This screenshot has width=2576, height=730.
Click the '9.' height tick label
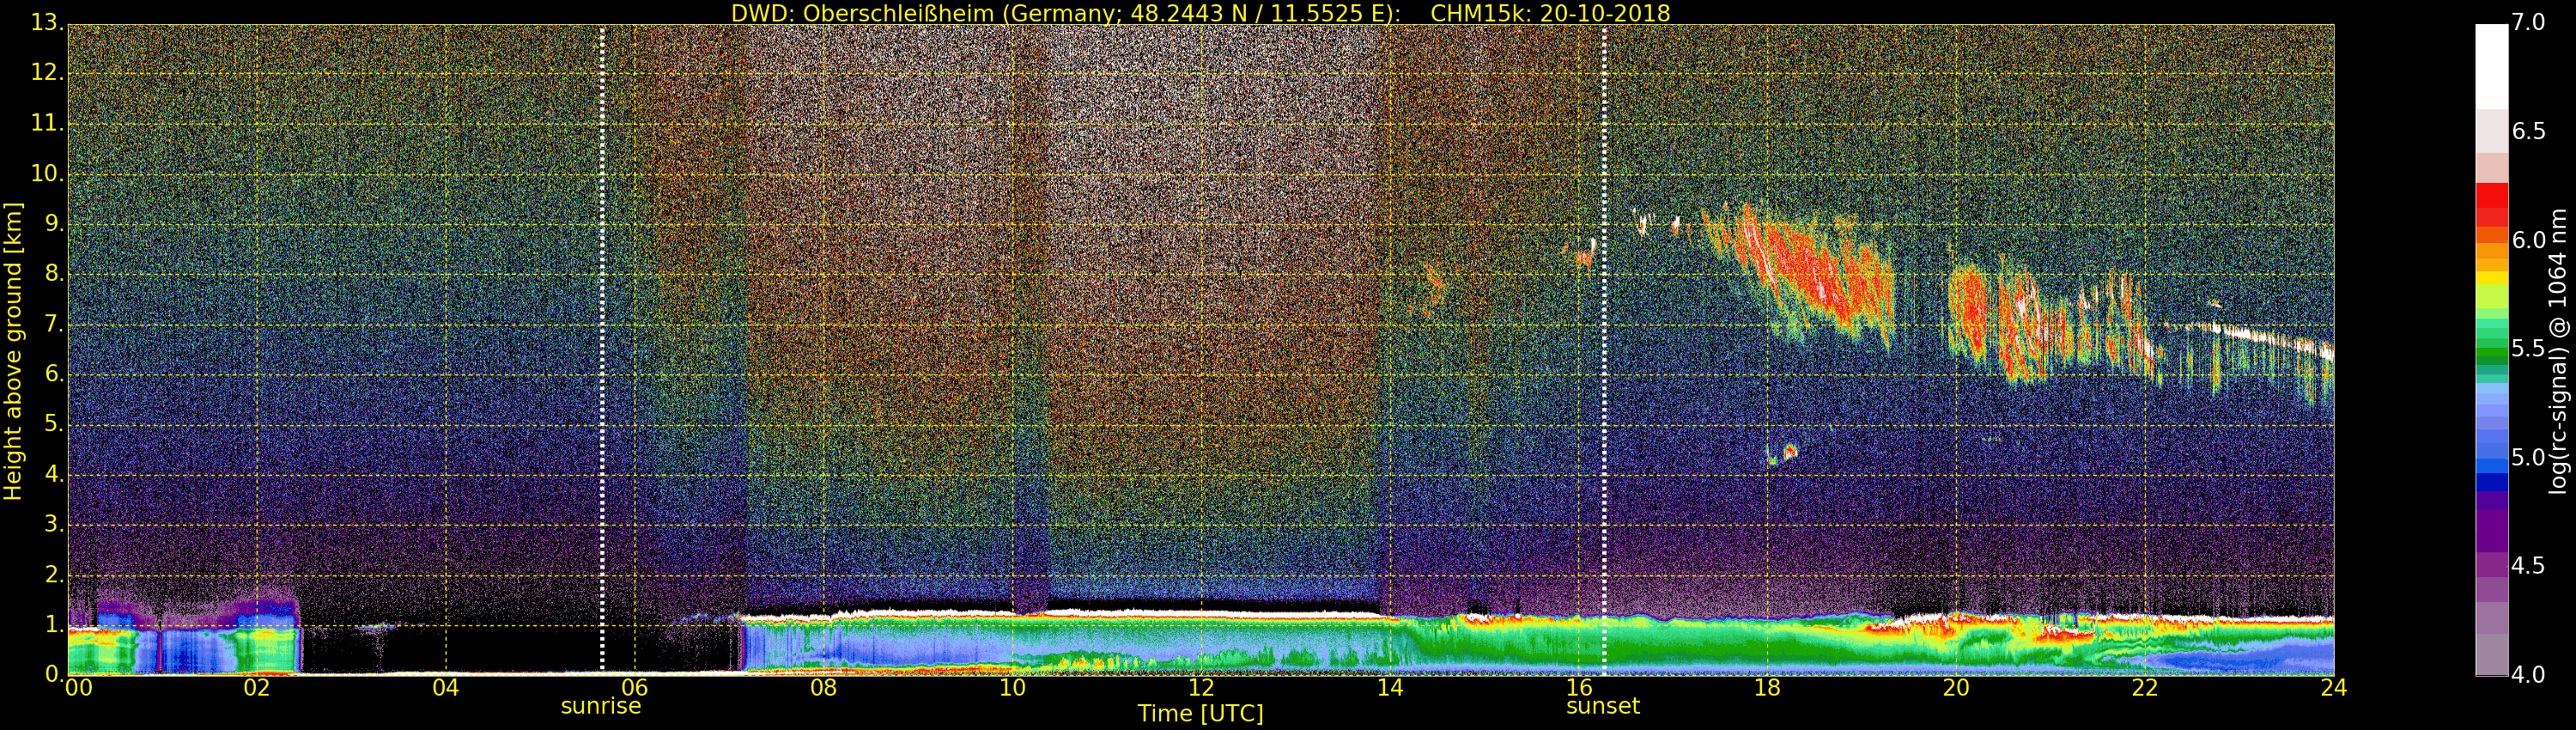click(54, 223)
